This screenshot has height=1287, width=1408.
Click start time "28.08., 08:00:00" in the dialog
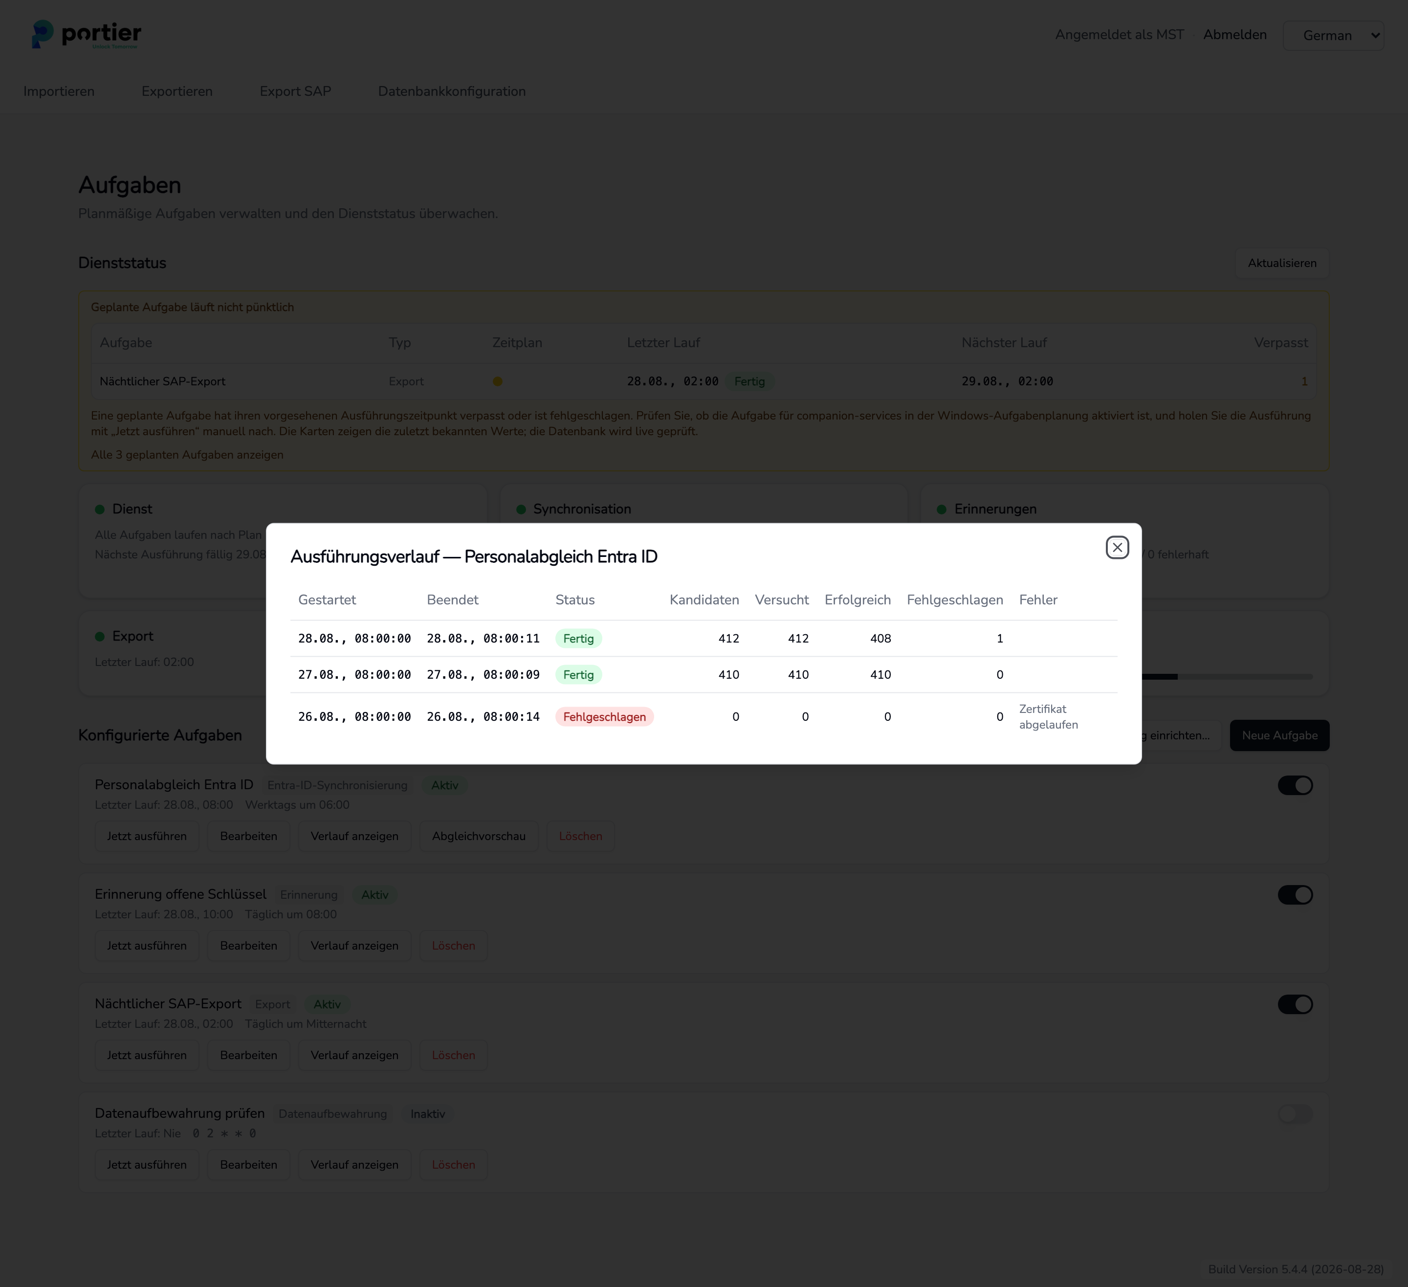[354, 639]
